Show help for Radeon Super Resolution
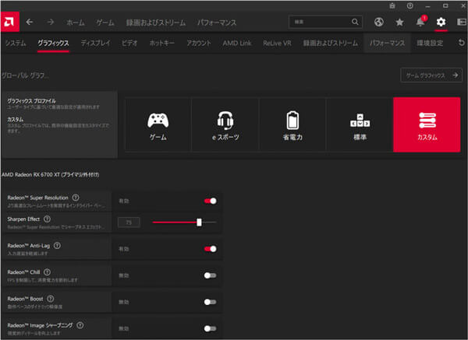The width and height of the screenshot is (468, 340). pos(76,198)
